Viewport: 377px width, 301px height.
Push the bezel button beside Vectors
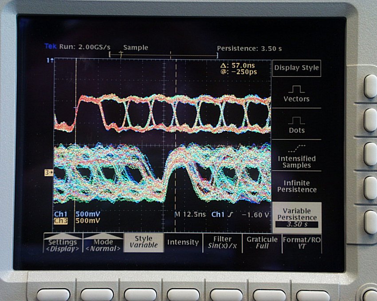[370, 86]
